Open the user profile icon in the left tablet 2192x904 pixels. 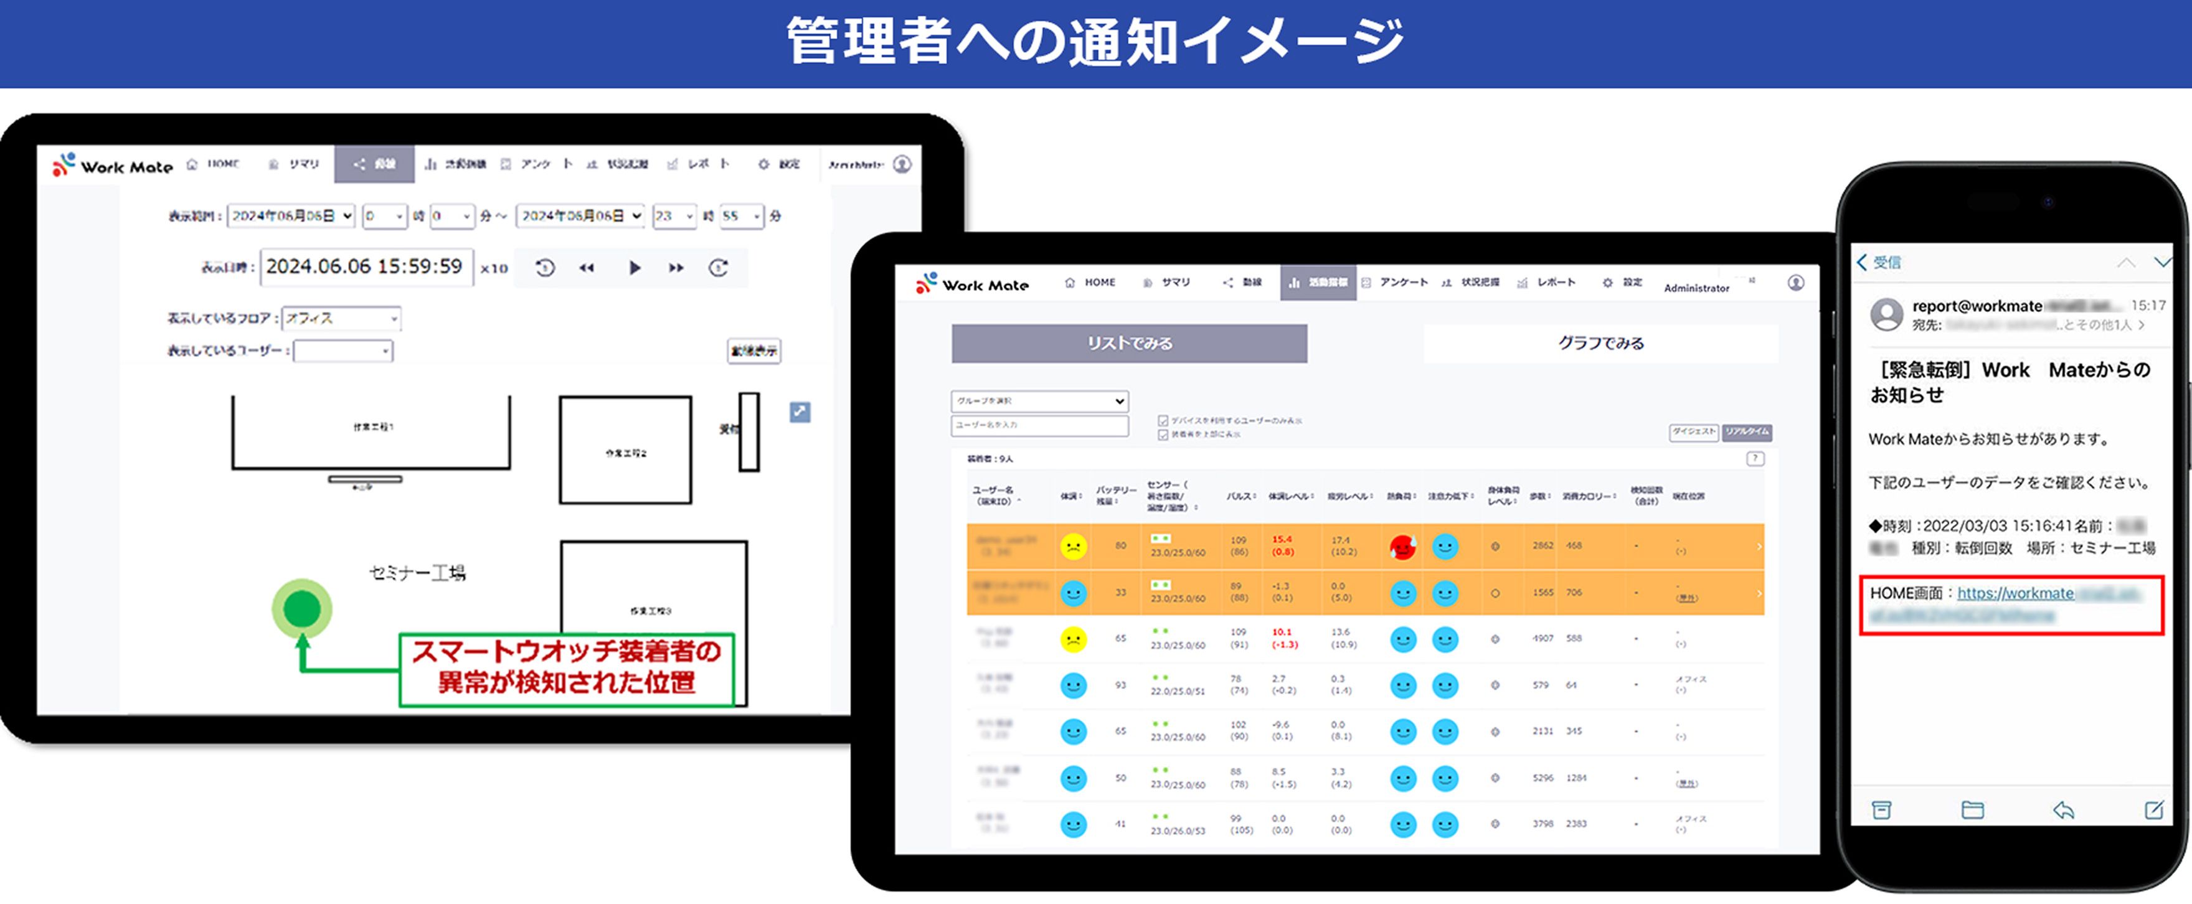point(902,164)
